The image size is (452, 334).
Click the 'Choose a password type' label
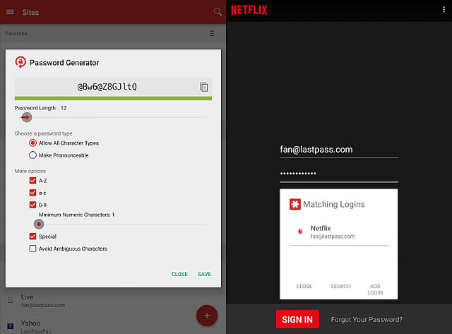pyautogui.click(x=44, y=133)
